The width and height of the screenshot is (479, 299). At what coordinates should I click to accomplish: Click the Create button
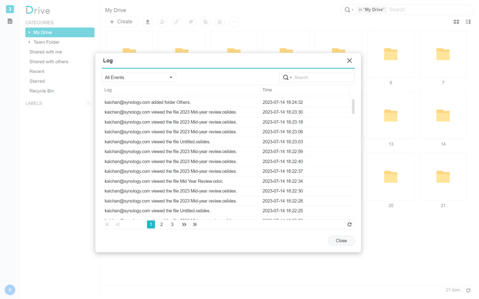[122, 22]
